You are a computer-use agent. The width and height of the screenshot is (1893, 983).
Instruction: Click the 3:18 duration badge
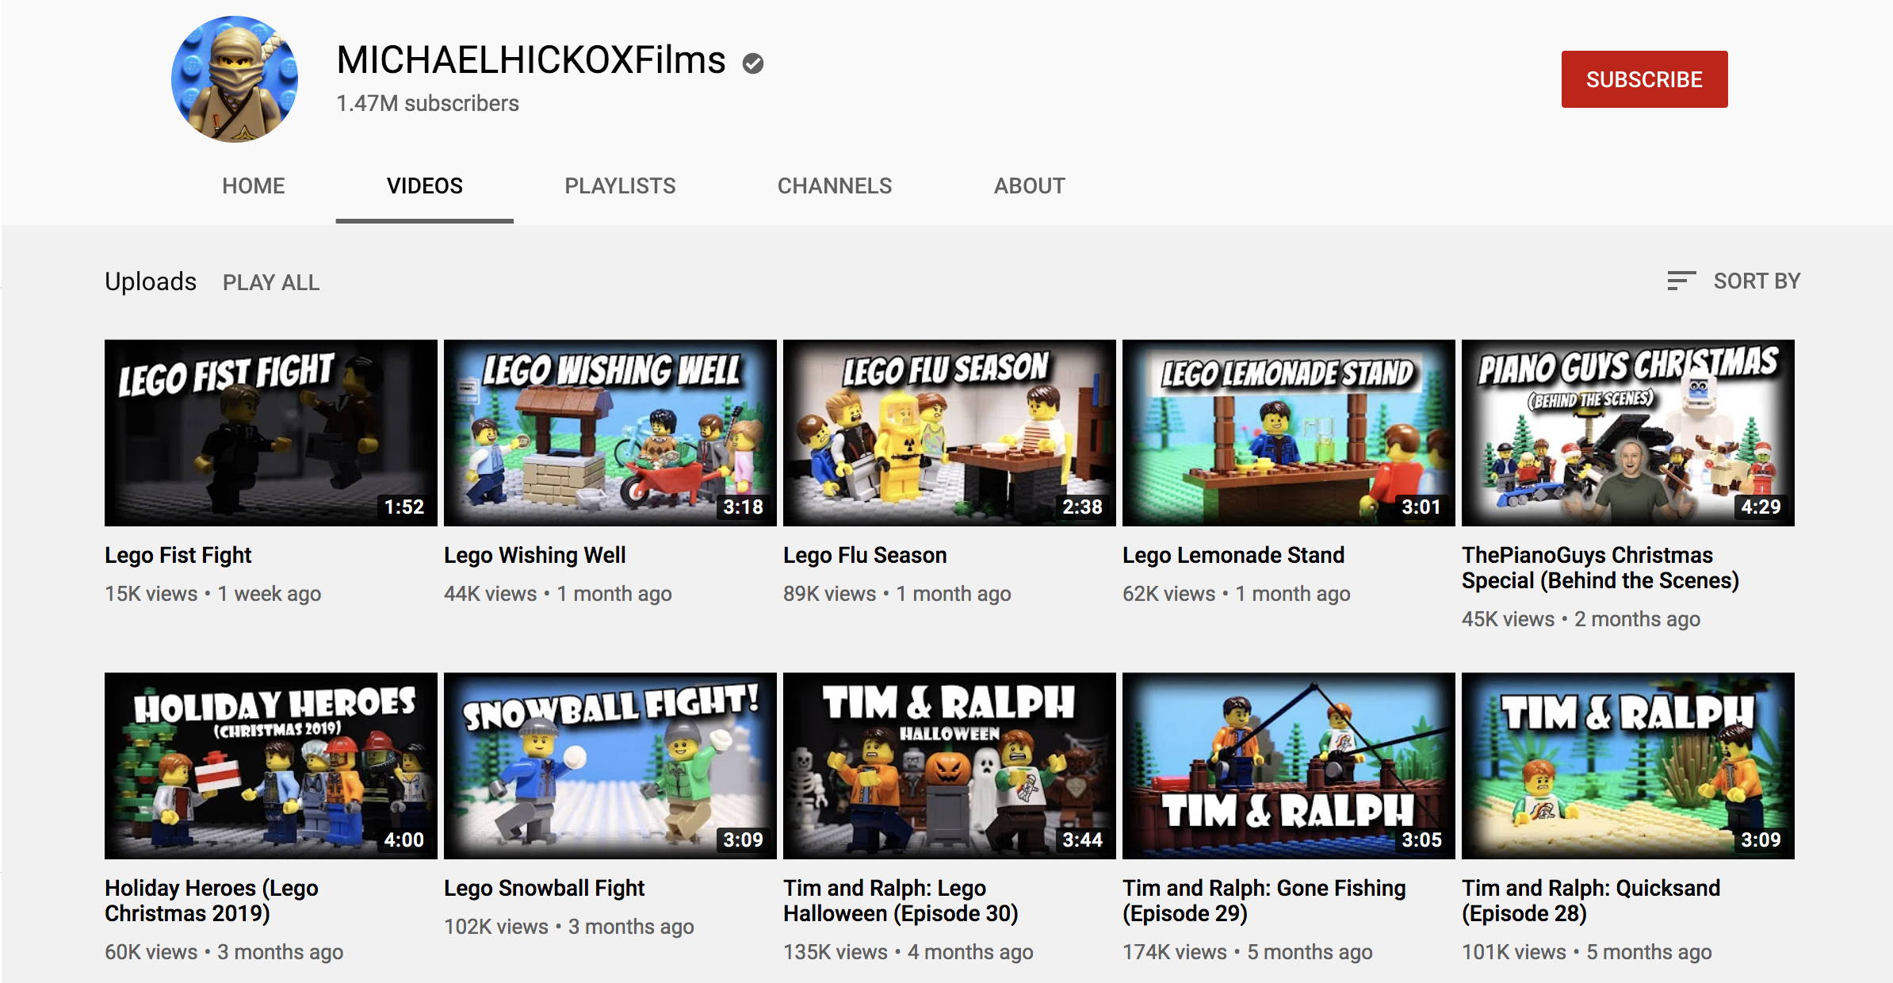coord(744,507)
